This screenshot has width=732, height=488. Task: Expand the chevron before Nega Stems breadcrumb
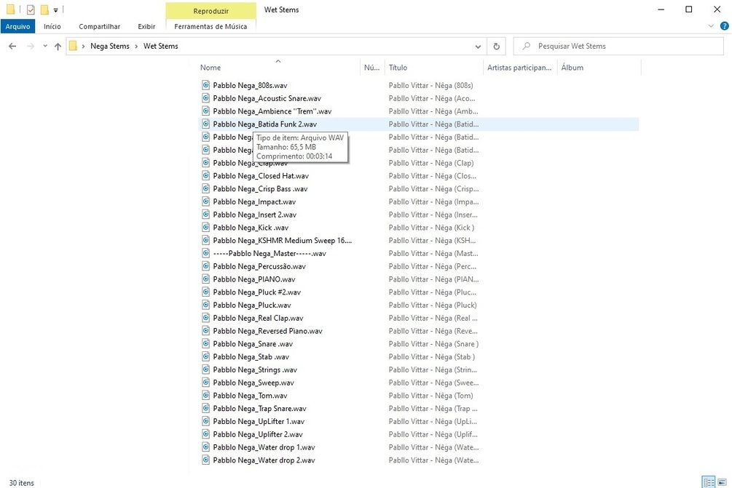point(83,46)
